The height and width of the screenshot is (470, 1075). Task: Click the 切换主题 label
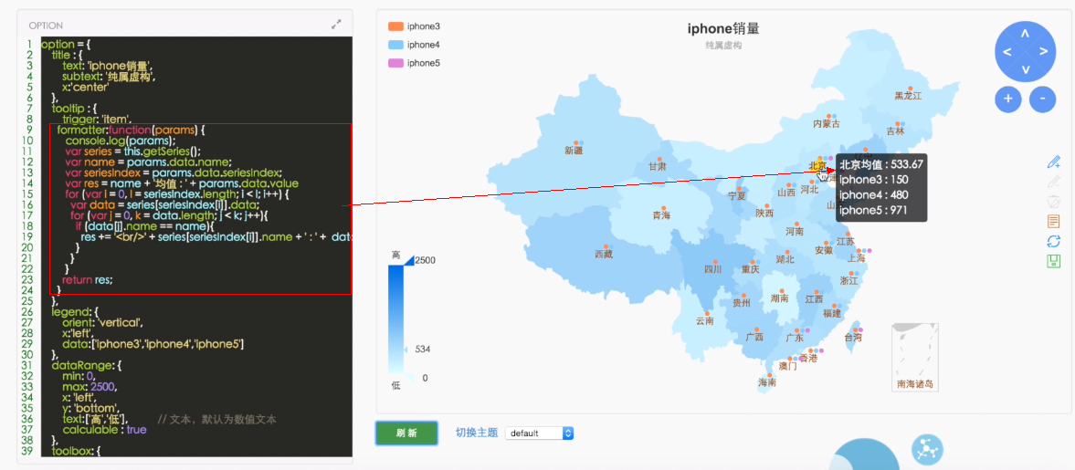tap(477, 433)
